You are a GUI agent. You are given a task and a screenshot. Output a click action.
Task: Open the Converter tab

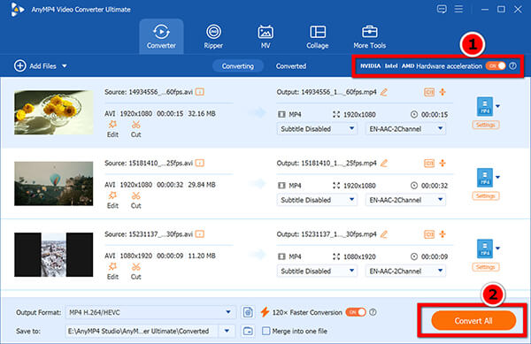pos(161,36)
